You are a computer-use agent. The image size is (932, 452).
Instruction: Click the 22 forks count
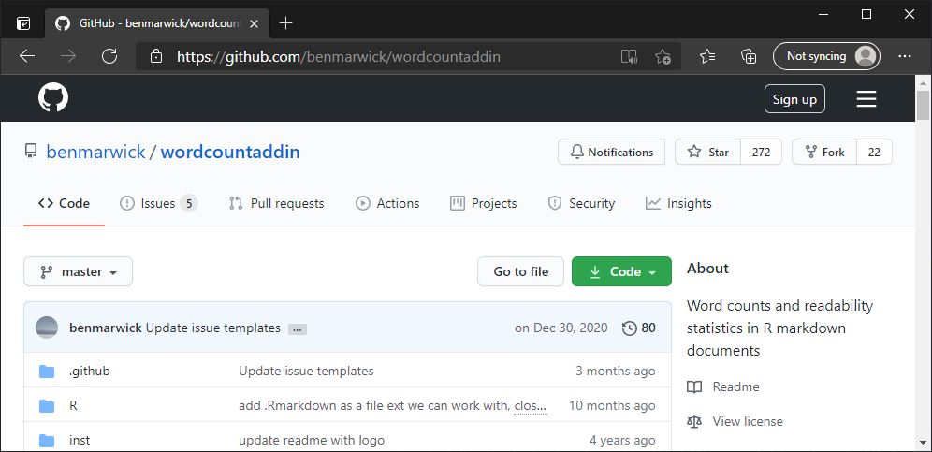874,152
